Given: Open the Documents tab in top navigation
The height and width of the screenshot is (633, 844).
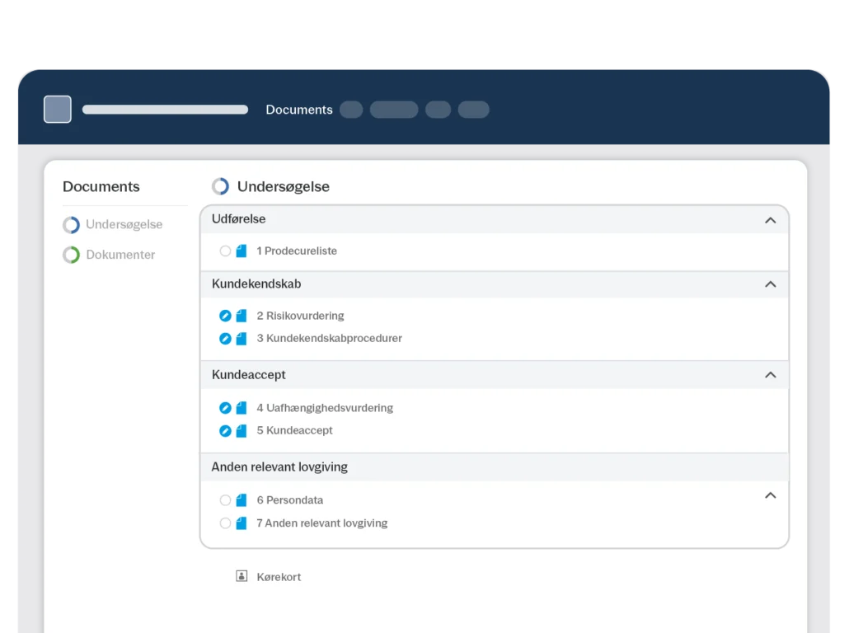Looking at the screenshot, I should pos(299,110).
